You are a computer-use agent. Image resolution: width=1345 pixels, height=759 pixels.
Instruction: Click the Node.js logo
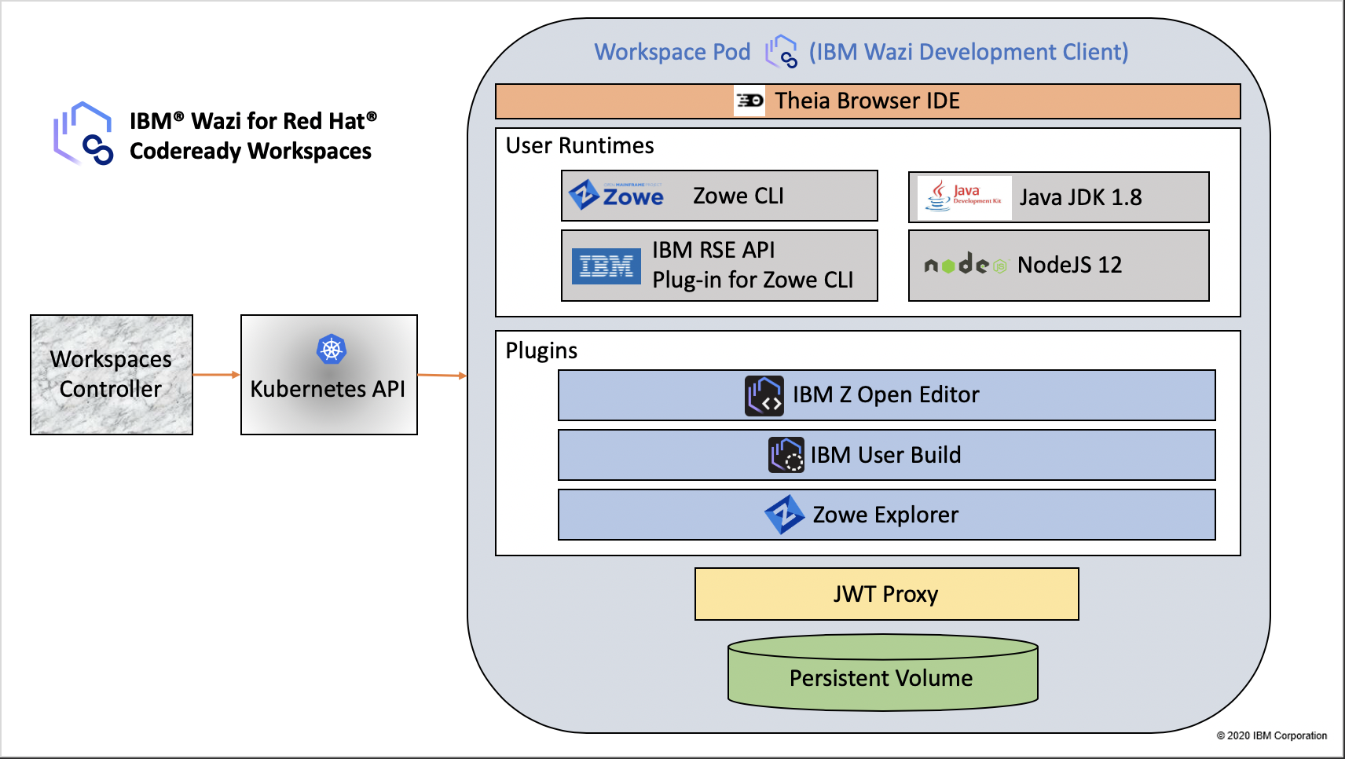click(966, 265)
